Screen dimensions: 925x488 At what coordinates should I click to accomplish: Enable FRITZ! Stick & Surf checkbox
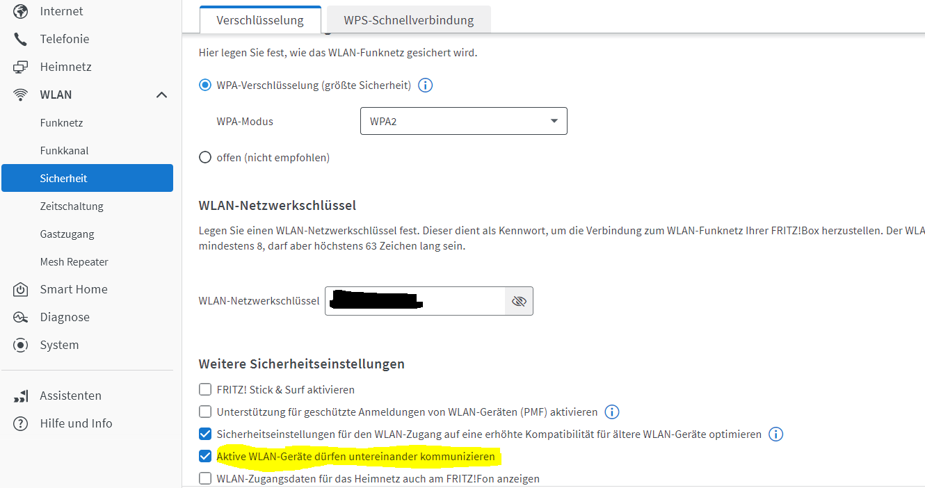point(205,390)
